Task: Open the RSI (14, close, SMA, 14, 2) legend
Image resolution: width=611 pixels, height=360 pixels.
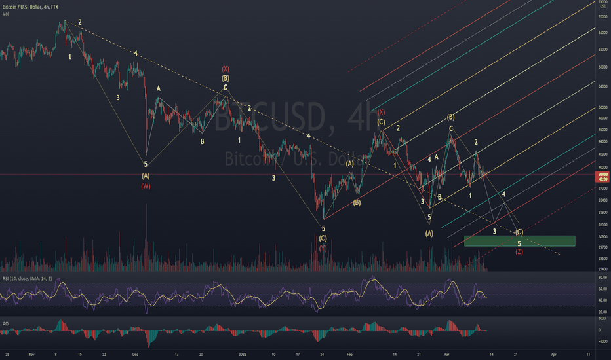Action: 28,279
